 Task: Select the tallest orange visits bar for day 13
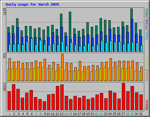62,67
